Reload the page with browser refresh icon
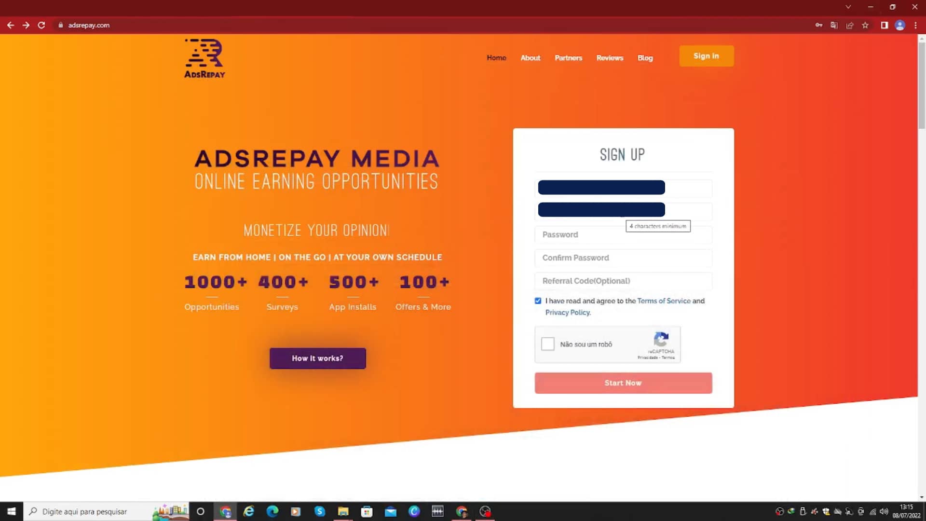The image size is (926, 521). pos(41,25)
